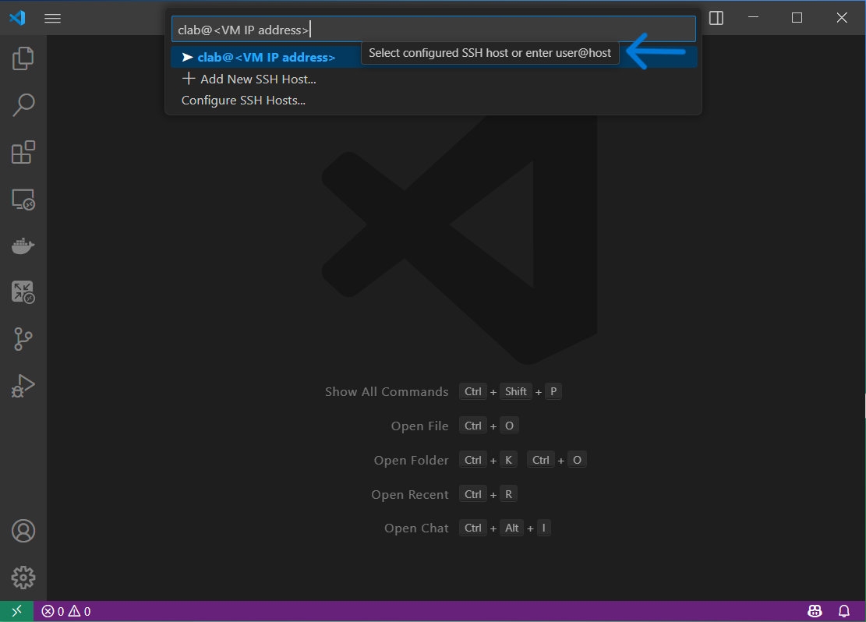Open the containers remote icon in activity bar
Image resolution: width=866 pixels, height=622 pixels.
pyautogui.click(x=23, y=292)
